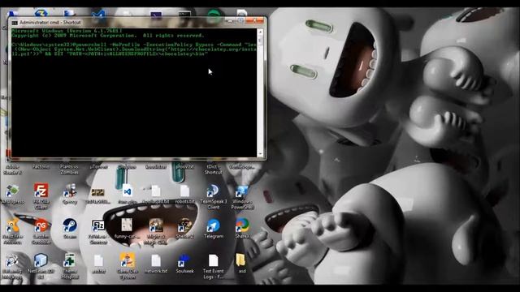Launch ShareX from the desktop
The height and width of the screenshot is (292, 520).
pos(242,225)
